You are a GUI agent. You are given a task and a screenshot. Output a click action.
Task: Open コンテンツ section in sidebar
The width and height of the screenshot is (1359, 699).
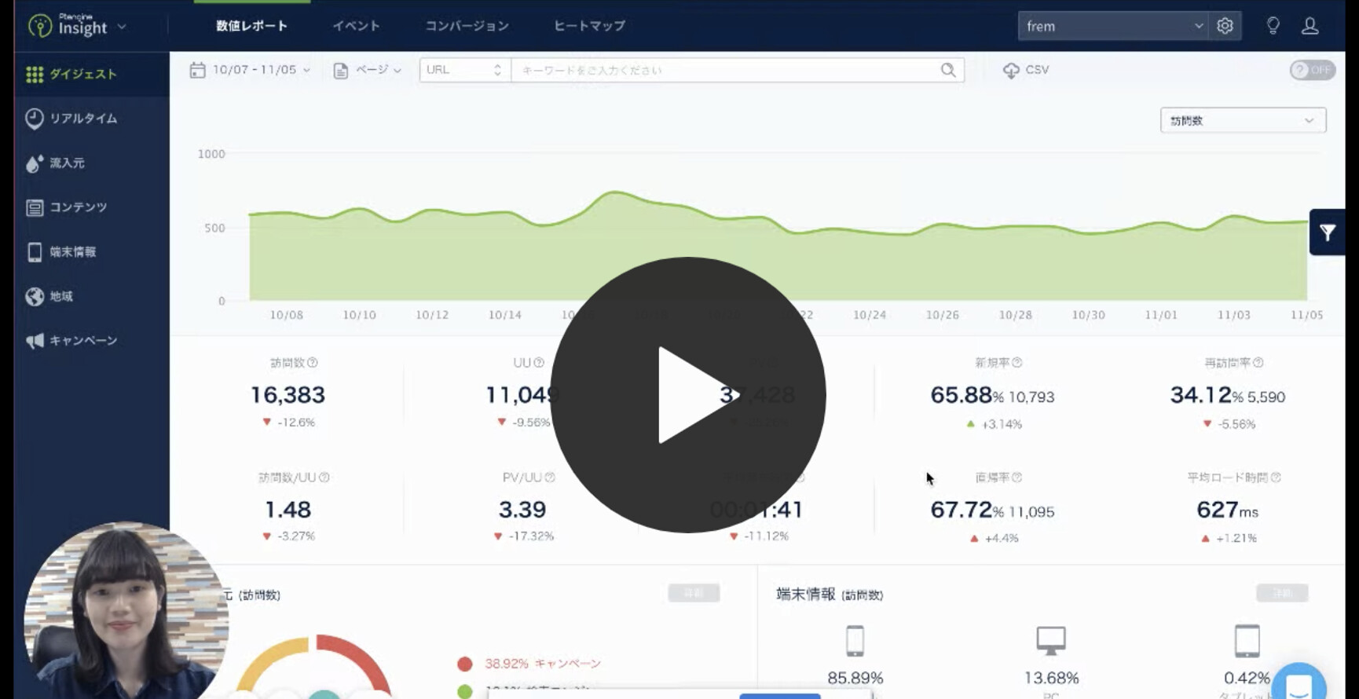[91, 207]
